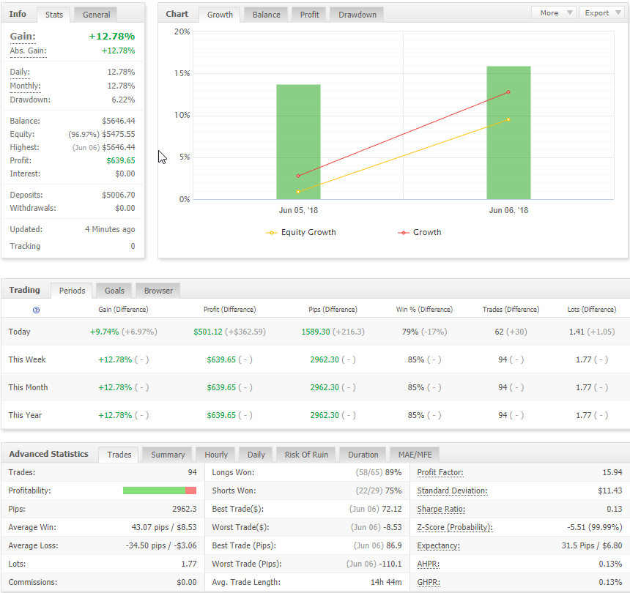Select the Balance chart tab

[267, 15]
